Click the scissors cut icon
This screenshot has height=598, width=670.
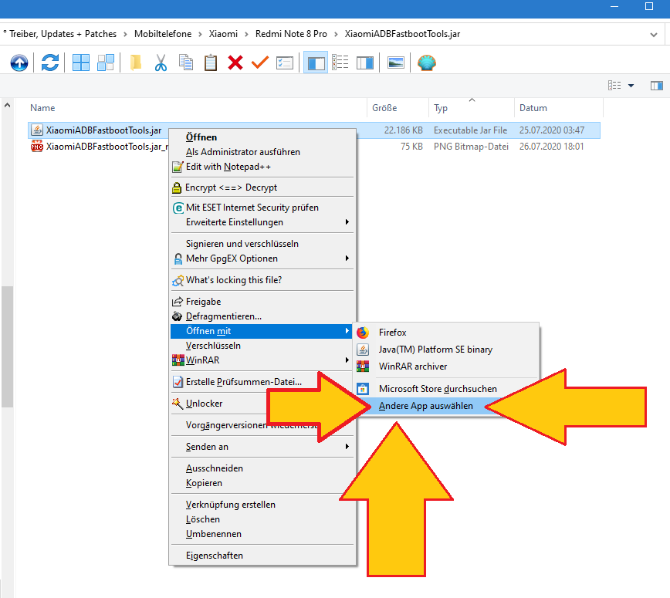[161, 63]
